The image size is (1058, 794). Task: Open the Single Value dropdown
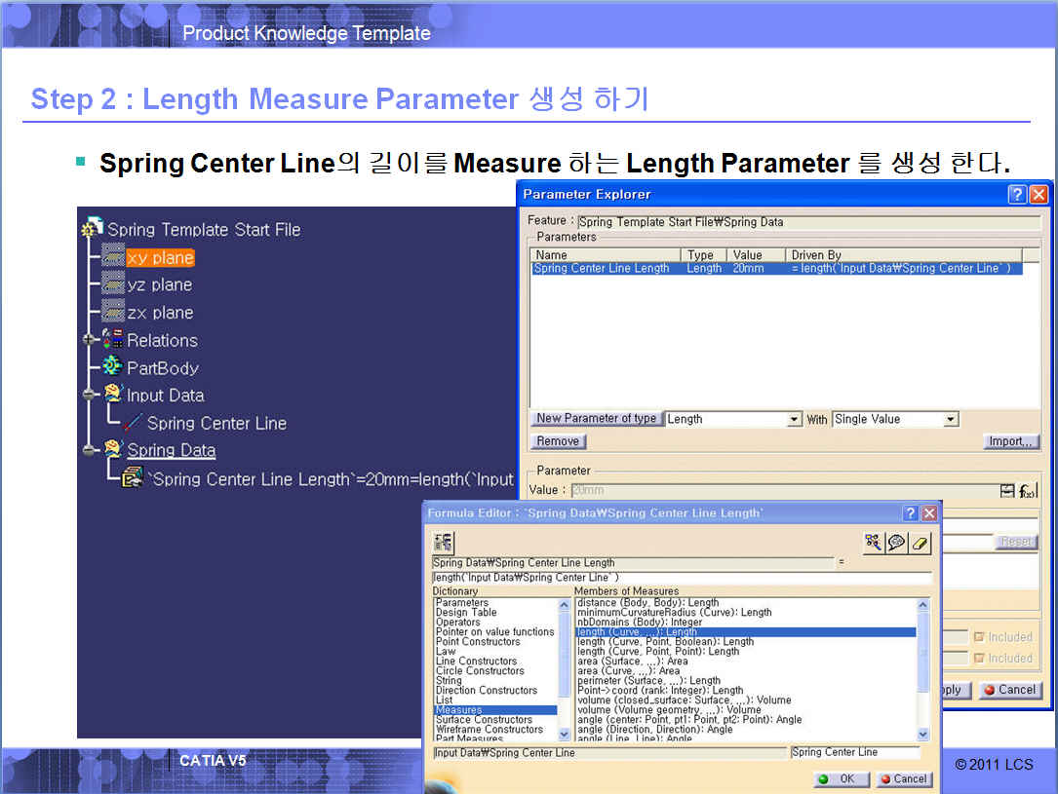(x=951, y=420)
